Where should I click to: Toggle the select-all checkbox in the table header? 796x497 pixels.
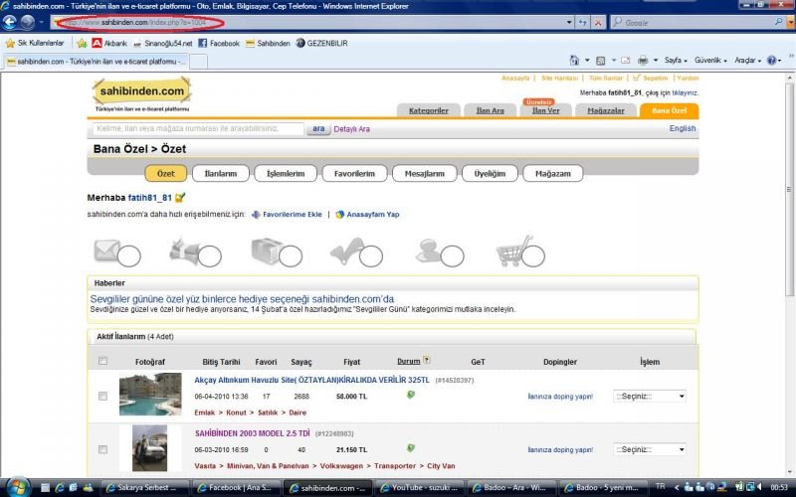coord(103,361)
